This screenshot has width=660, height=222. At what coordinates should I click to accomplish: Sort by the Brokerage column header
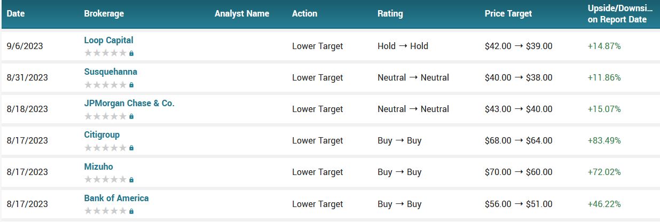104,14
